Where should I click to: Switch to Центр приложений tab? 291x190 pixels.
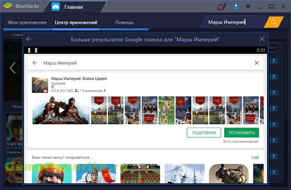[76, 22]
